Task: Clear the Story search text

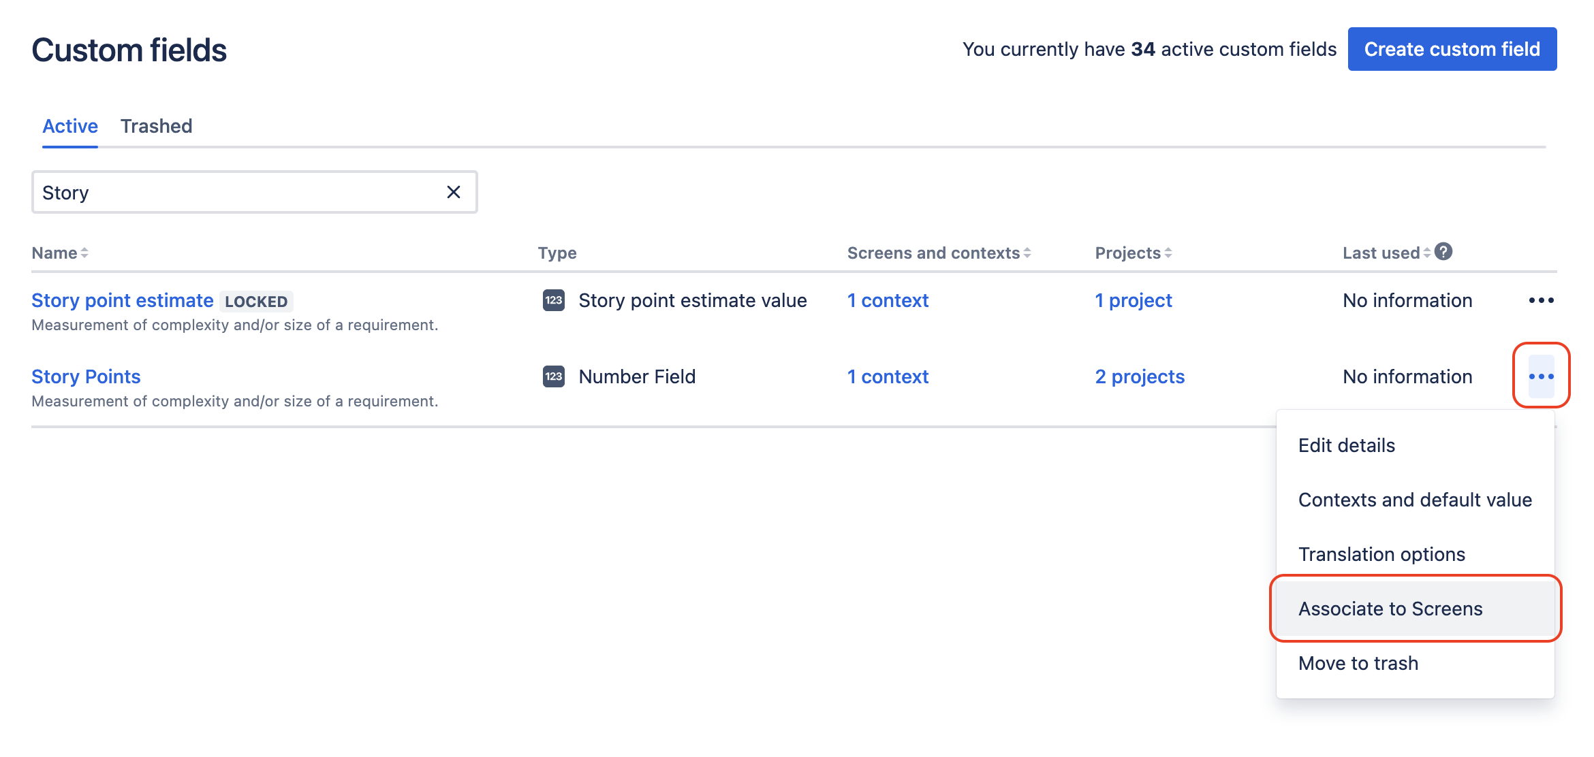Action: point(454,193)
